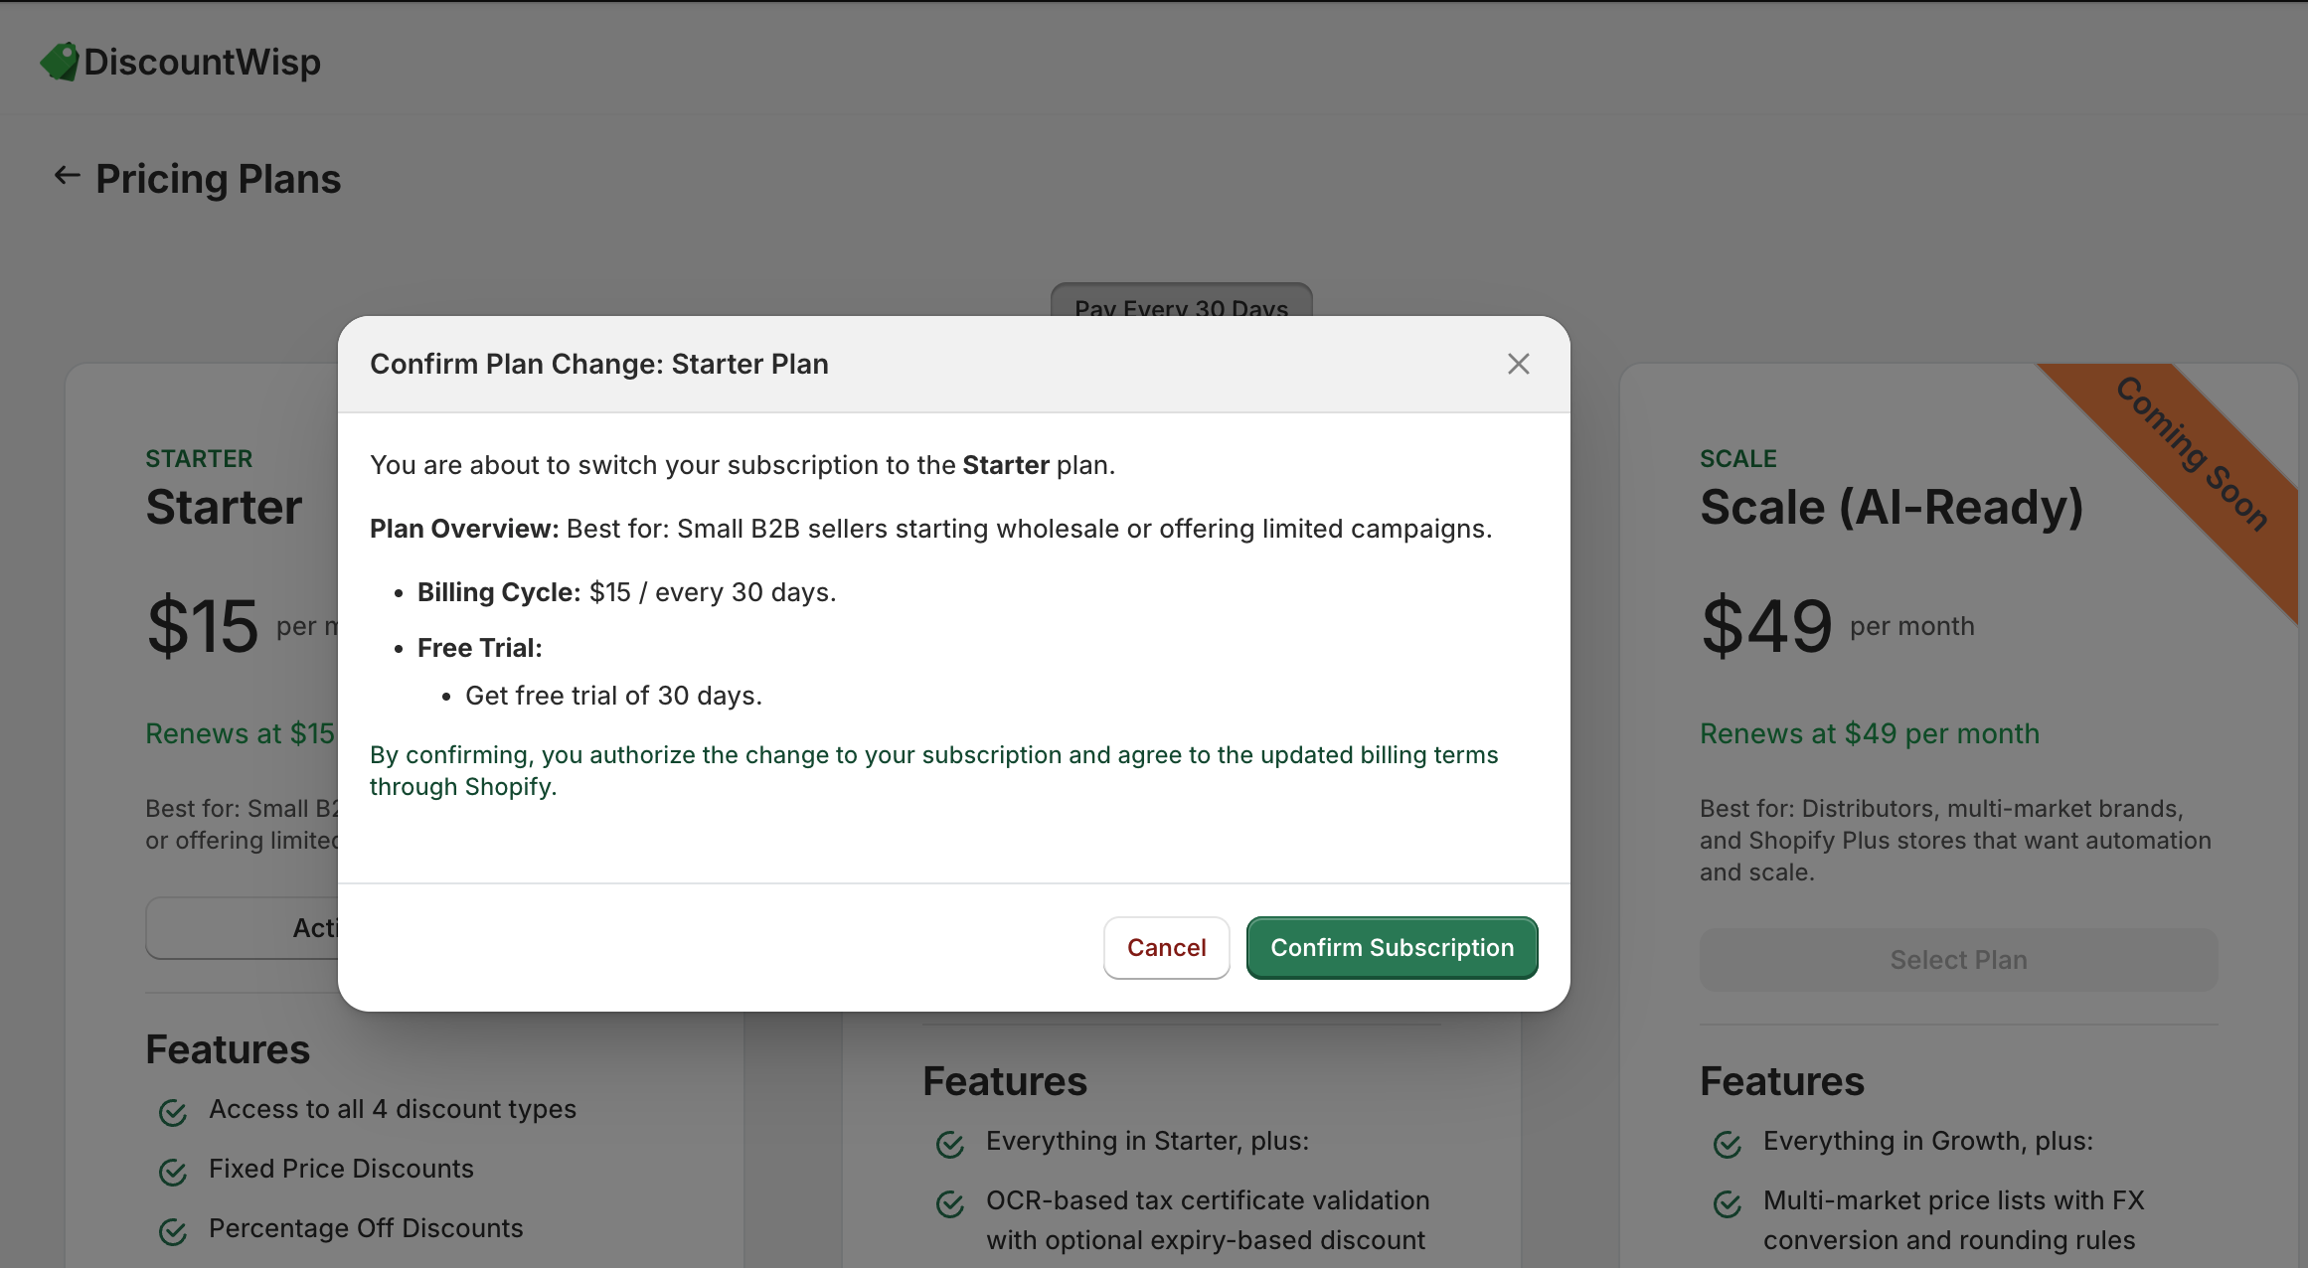Click the Renews at $49 per month text
The width and height of the screenshot is (2308, 1268).
tap(1869, 733)
